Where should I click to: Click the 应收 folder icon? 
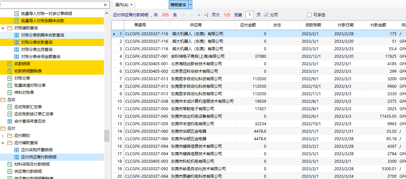pos(3,100)
